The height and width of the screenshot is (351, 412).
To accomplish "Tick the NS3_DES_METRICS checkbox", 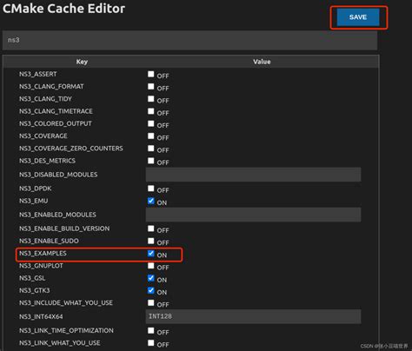I will point(150,161).
